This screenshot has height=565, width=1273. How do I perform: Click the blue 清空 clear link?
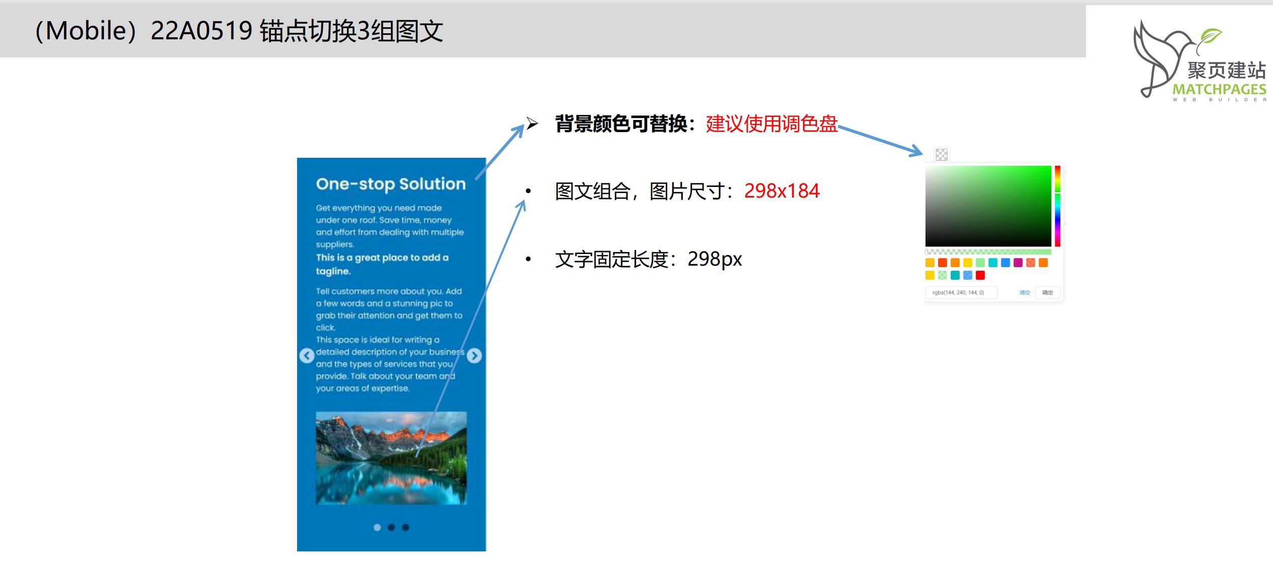point(1025,292)
